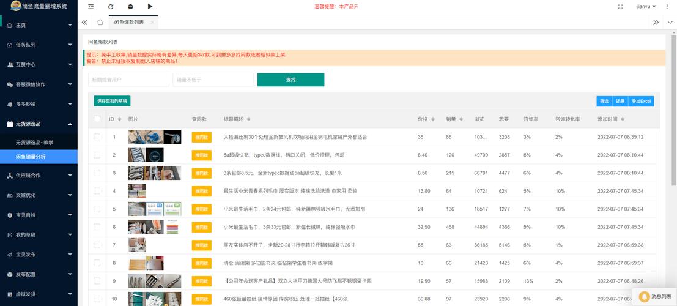
Task: Click 搜同款 button for 行李箱 row 7
Action: click(202, 245)
